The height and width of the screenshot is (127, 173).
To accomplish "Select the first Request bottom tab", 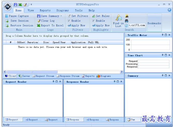I will pos(13,120).
